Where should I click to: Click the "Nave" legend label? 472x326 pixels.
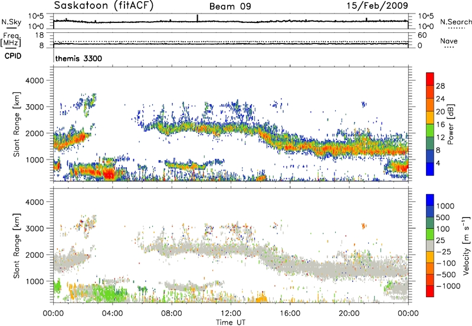[448, 41]
